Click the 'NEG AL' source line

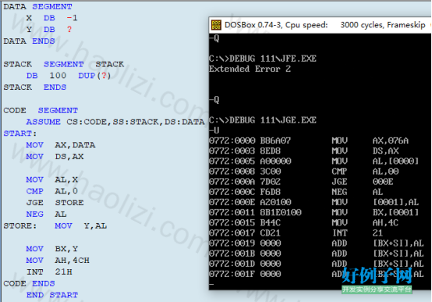point(46,214)
